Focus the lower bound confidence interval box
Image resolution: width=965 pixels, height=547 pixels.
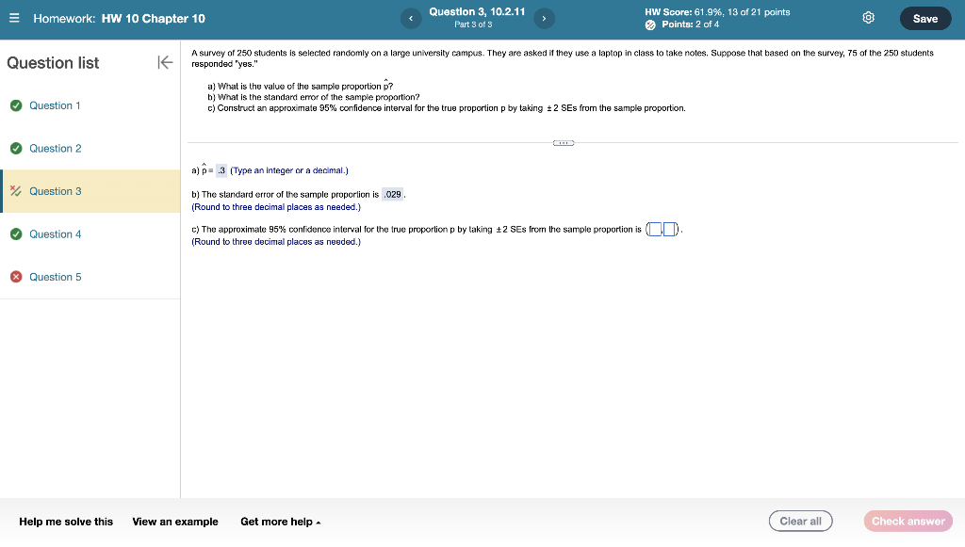pos(655,229)
